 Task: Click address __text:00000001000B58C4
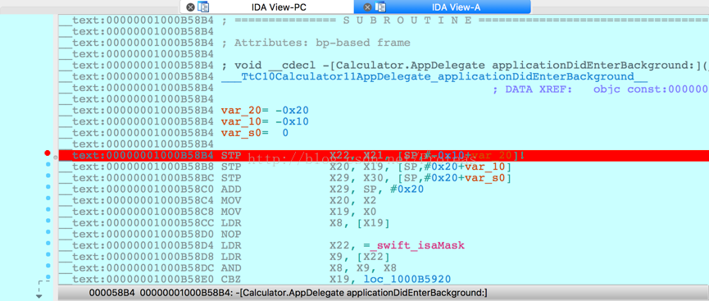(137, 200)
